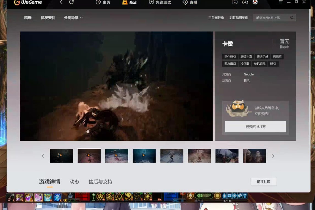Select the highlighted second video thumbnail
The height and width of the screenshot is (210, 315).
(89, 156)
